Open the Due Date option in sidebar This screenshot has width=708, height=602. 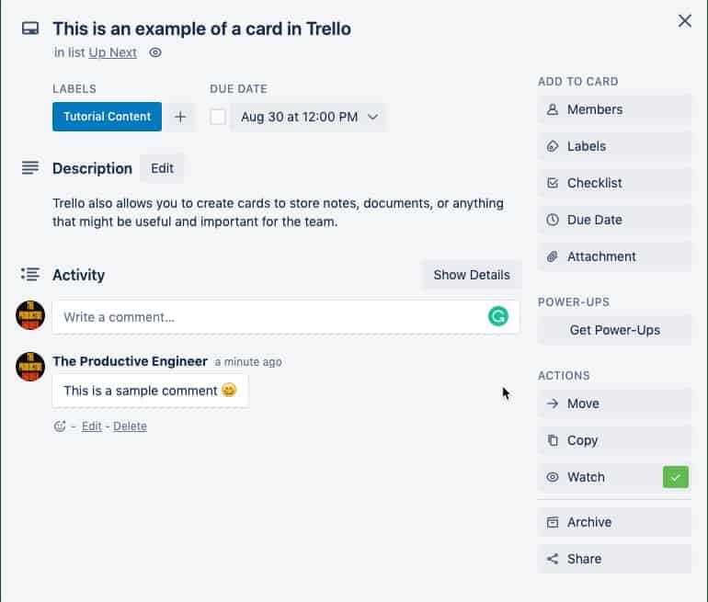[614, 220]
